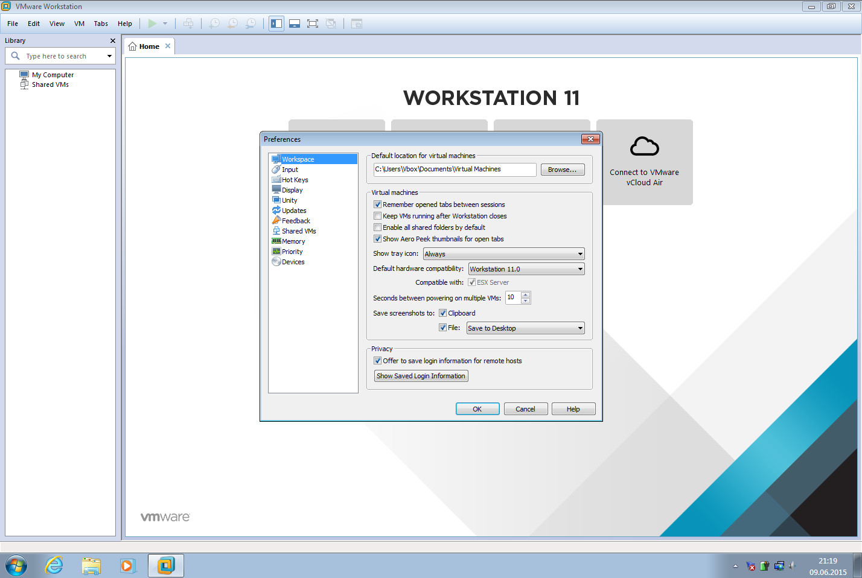Open the VM menu
Image resolution: width=862 pixels, height=578 pixels.
[79, 24]
